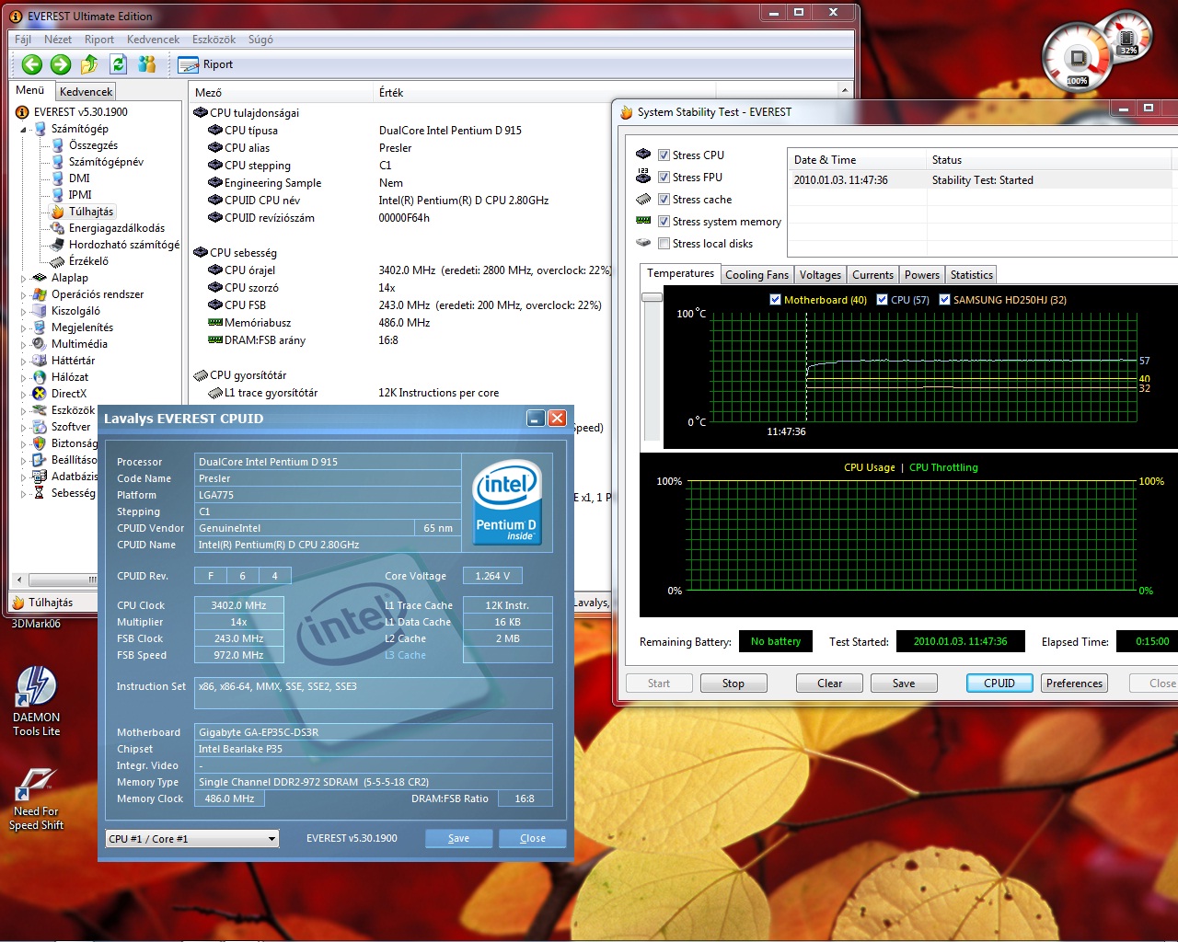Screen dimensions: 1178x942
Task: Click the Érték column header
Action: point(391,92)
